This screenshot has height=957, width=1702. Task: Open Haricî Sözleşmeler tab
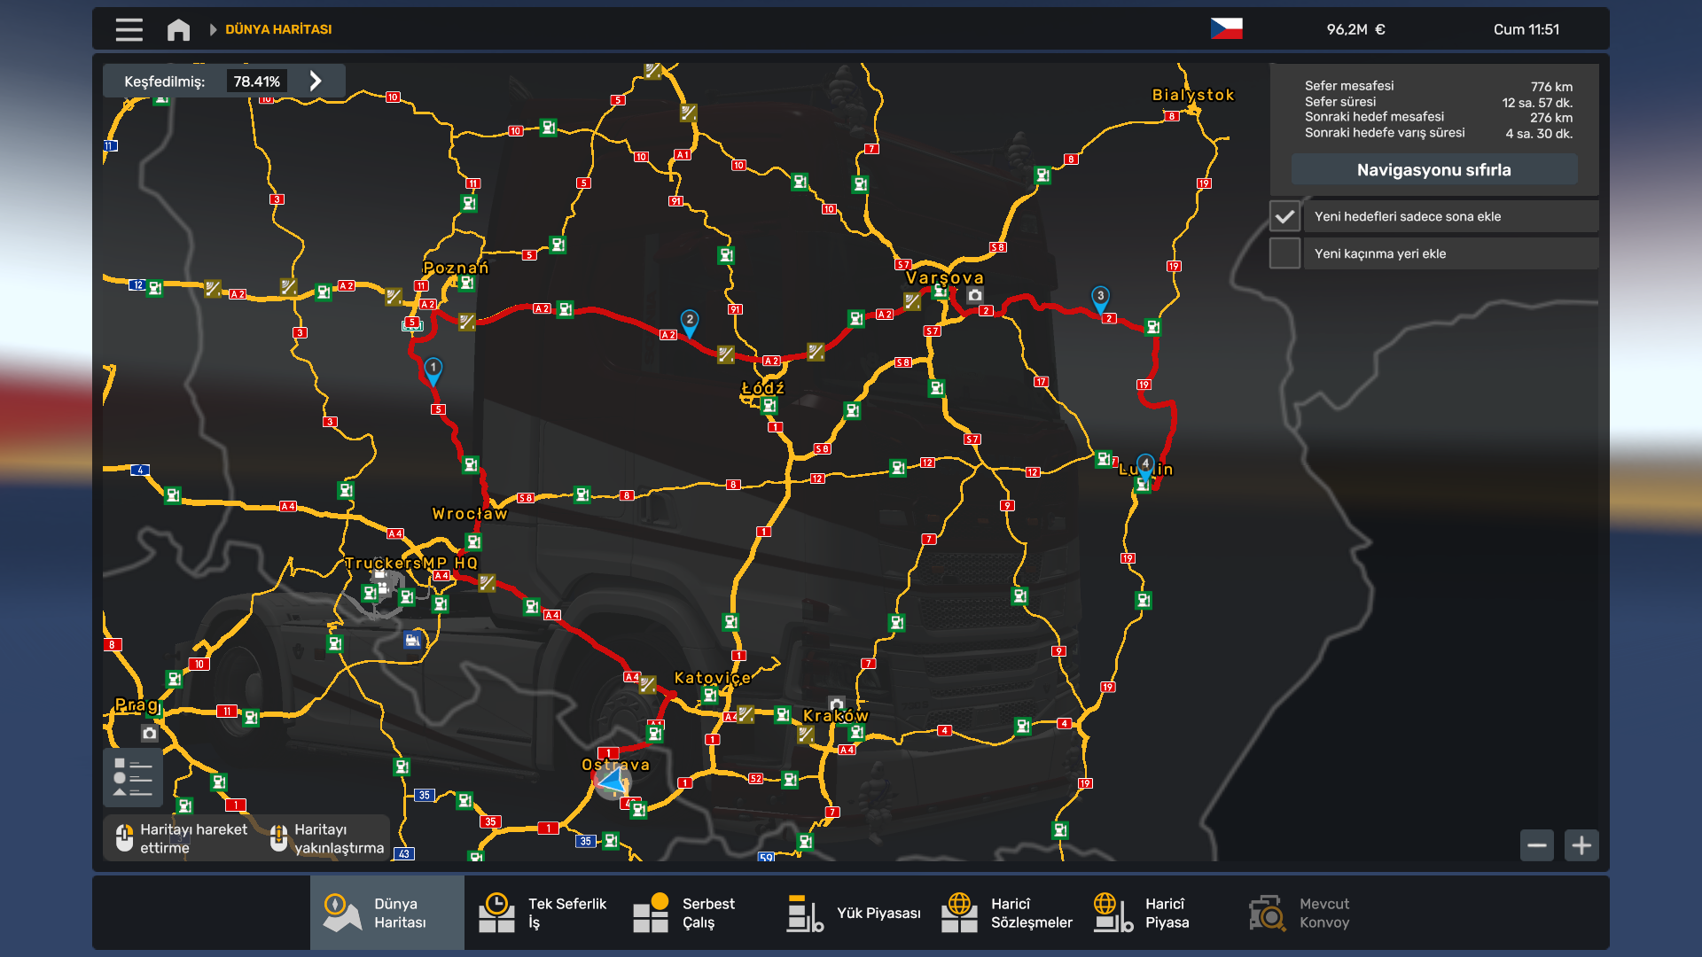pyautogui.click(x=1006, y=913)
